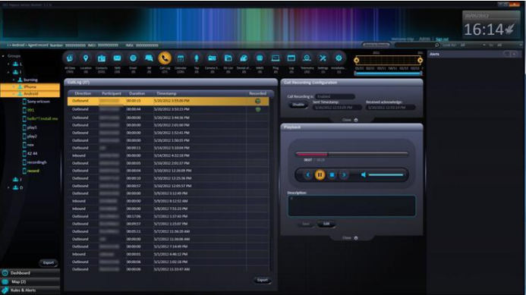Open the SMS envelope icon
This screenshot has height=295, width=526.
coord(117,58)
